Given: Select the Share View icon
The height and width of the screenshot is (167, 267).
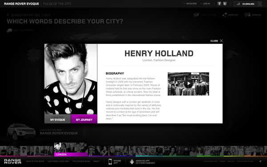Looking at the screenshot, I should coord(225,15).
